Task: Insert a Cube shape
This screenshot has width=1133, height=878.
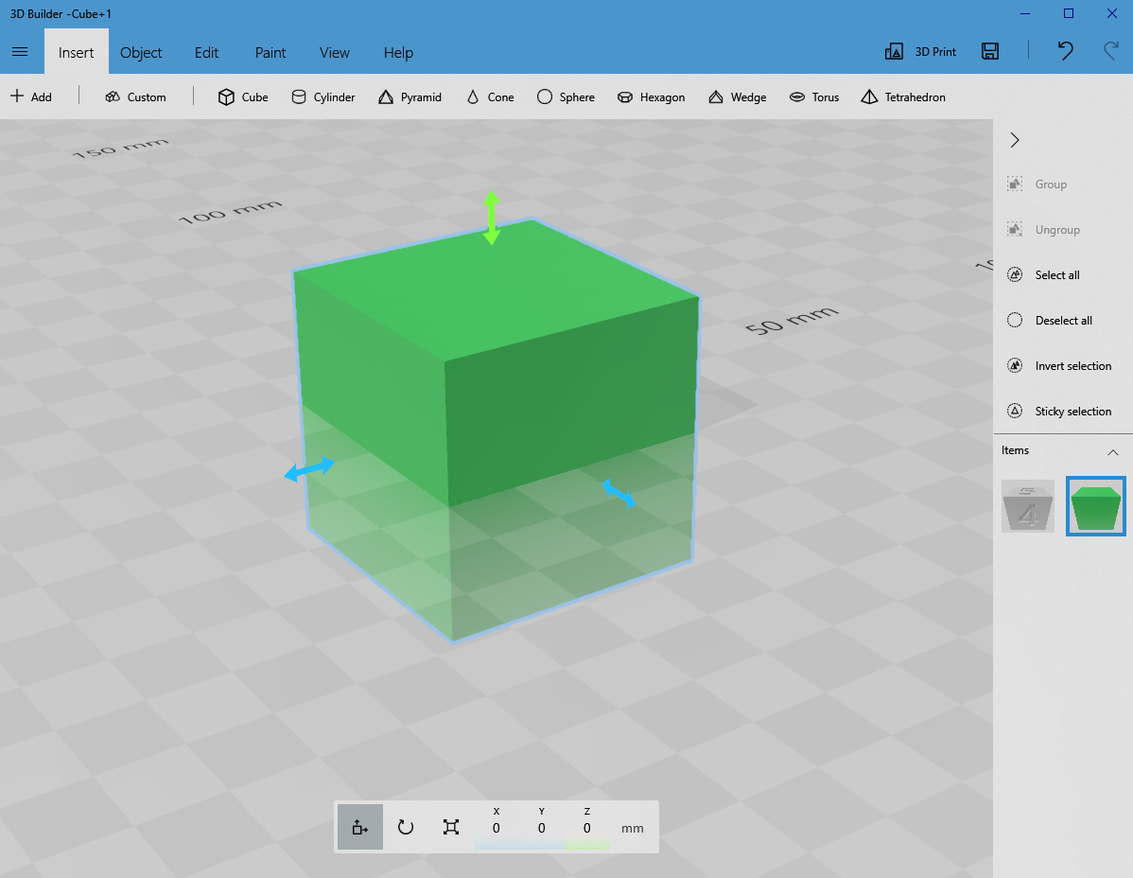Action: point(243,97)
